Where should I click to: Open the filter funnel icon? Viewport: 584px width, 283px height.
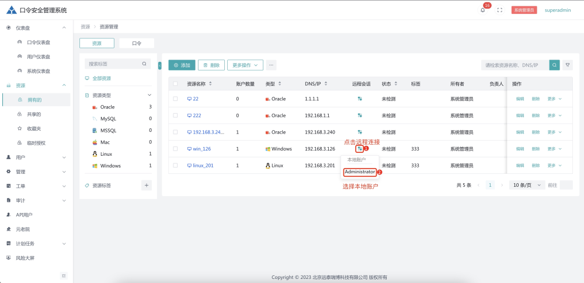(x=567, y=65)
